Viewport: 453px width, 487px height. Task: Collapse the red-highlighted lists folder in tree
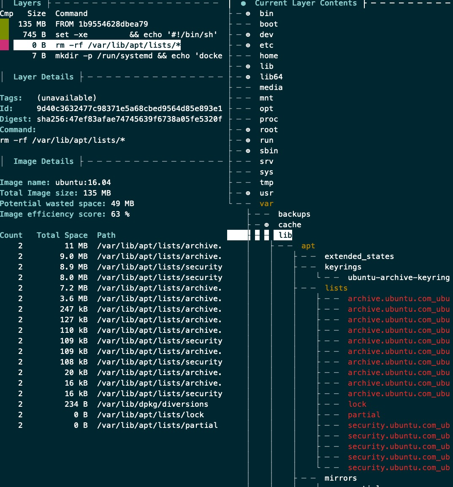click(x=336, y=288)
